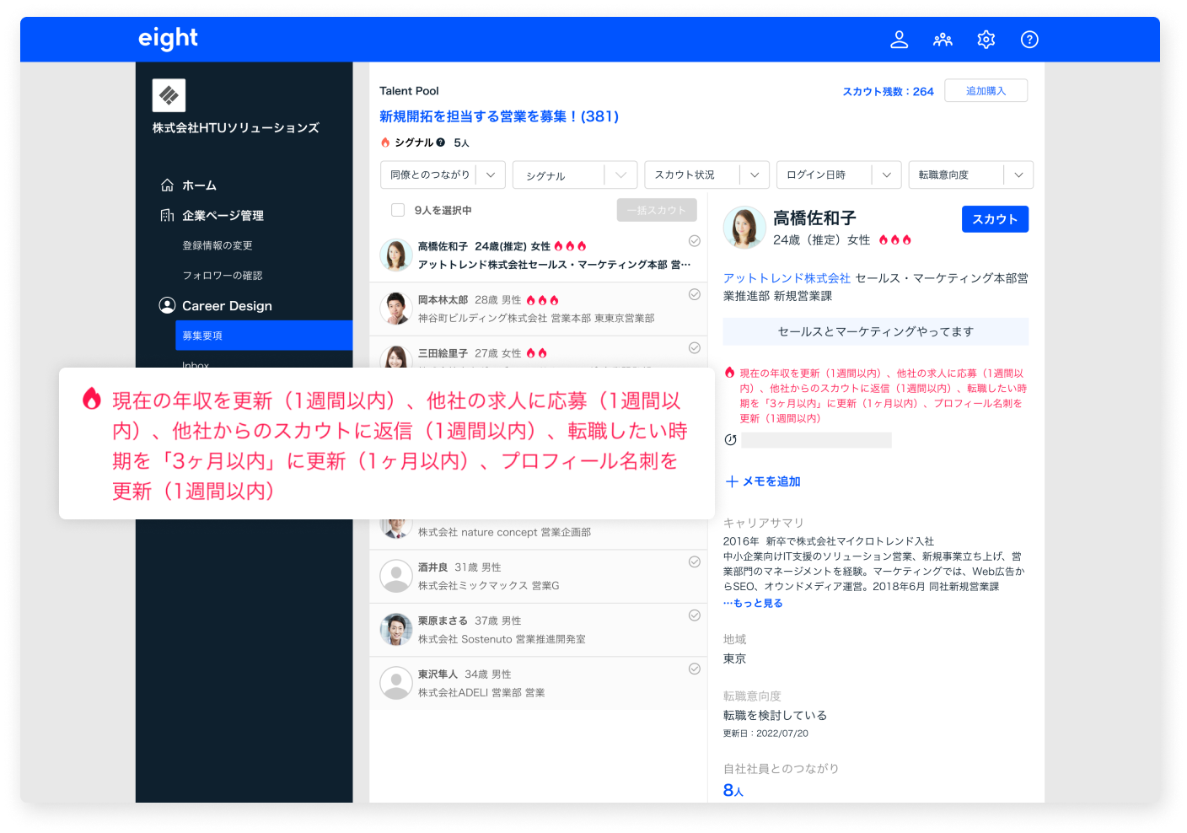
Task: Toggle check mark on 岡本林太郎 row
Action: click(x=695, y=294)
